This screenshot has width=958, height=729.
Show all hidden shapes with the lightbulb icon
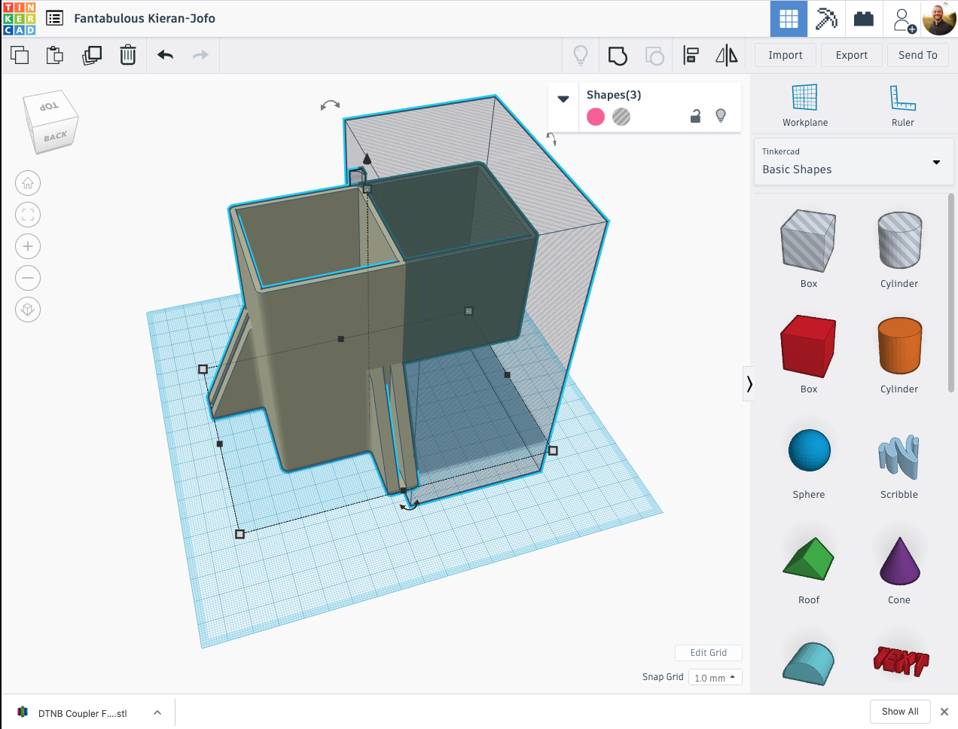tap(581, 55)
